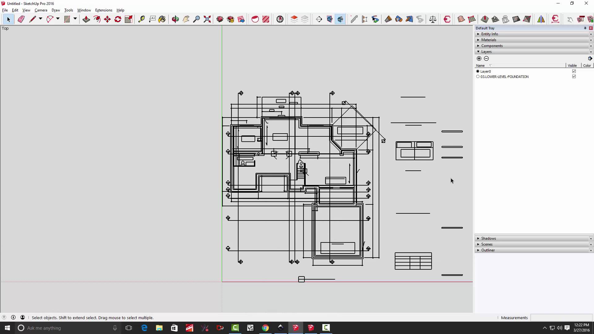Hide the 03.LOWER-LEVEL-FOUNDATION layer

point(574,76)
